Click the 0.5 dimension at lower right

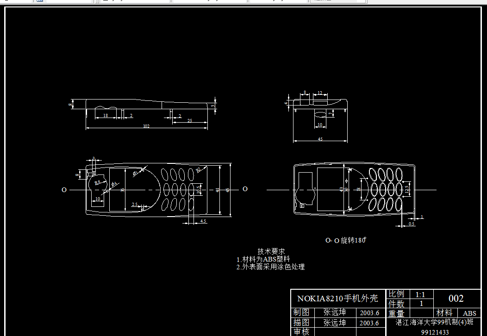[412, 224]
